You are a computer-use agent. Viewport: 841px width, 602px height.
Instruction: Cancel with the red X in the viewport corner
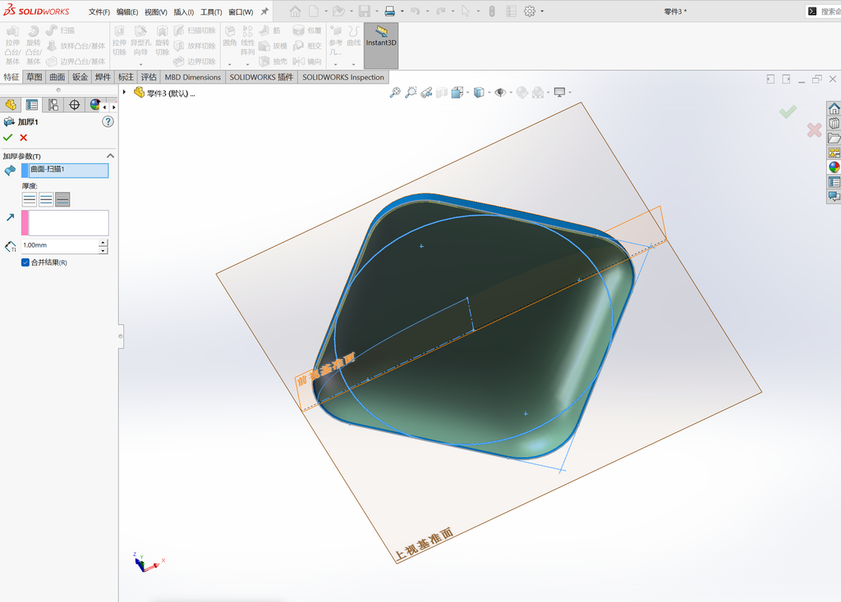tap(814, 130)
